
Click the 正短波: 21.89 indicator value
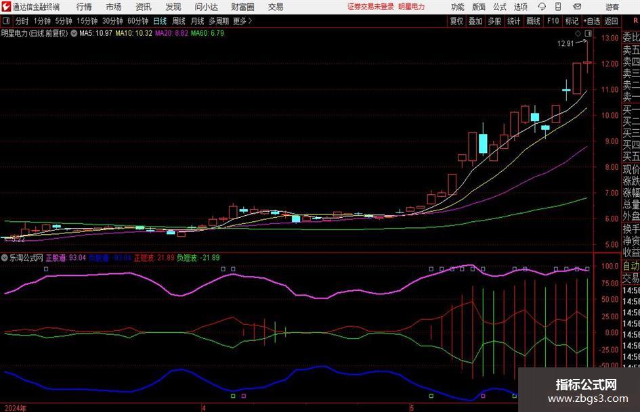tap(154, 258)
